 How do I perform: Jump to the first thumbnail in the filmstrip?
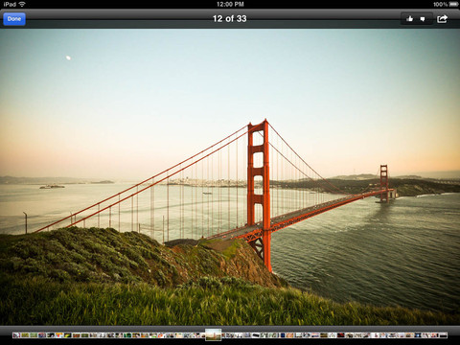pos(16,335)
